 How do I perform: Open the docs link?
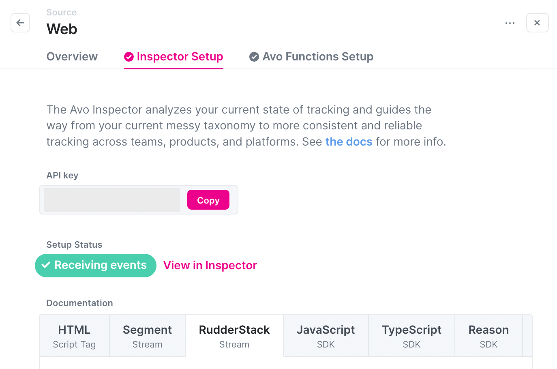point(349,142)
